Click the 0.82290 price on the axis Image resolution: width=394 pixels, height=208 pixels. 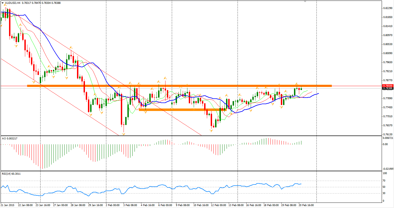[x=387, y=8]
